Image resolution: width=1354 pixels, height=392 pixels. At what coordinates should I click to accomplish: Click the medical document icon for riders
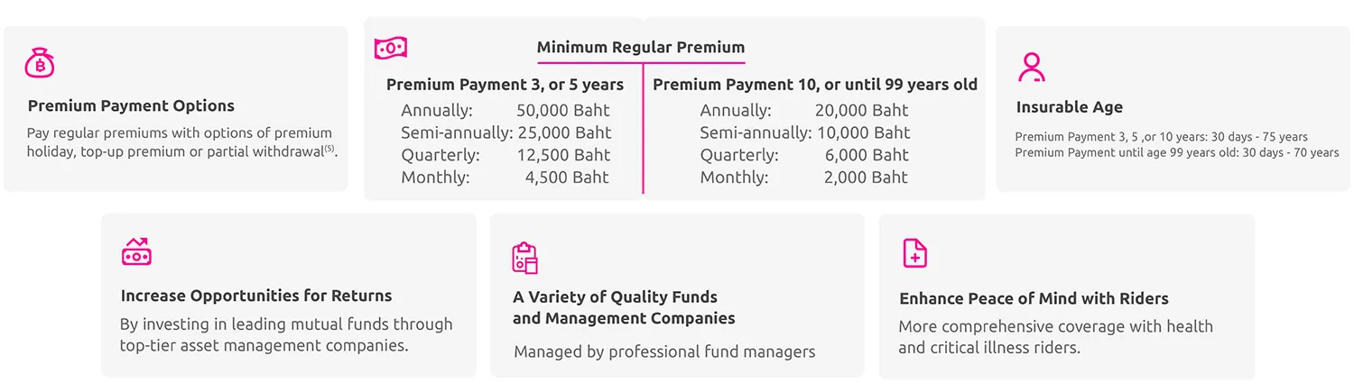[914, 253]
